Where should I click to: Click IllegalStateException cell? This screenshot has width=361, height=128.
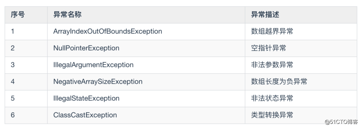tap(86, 99)
